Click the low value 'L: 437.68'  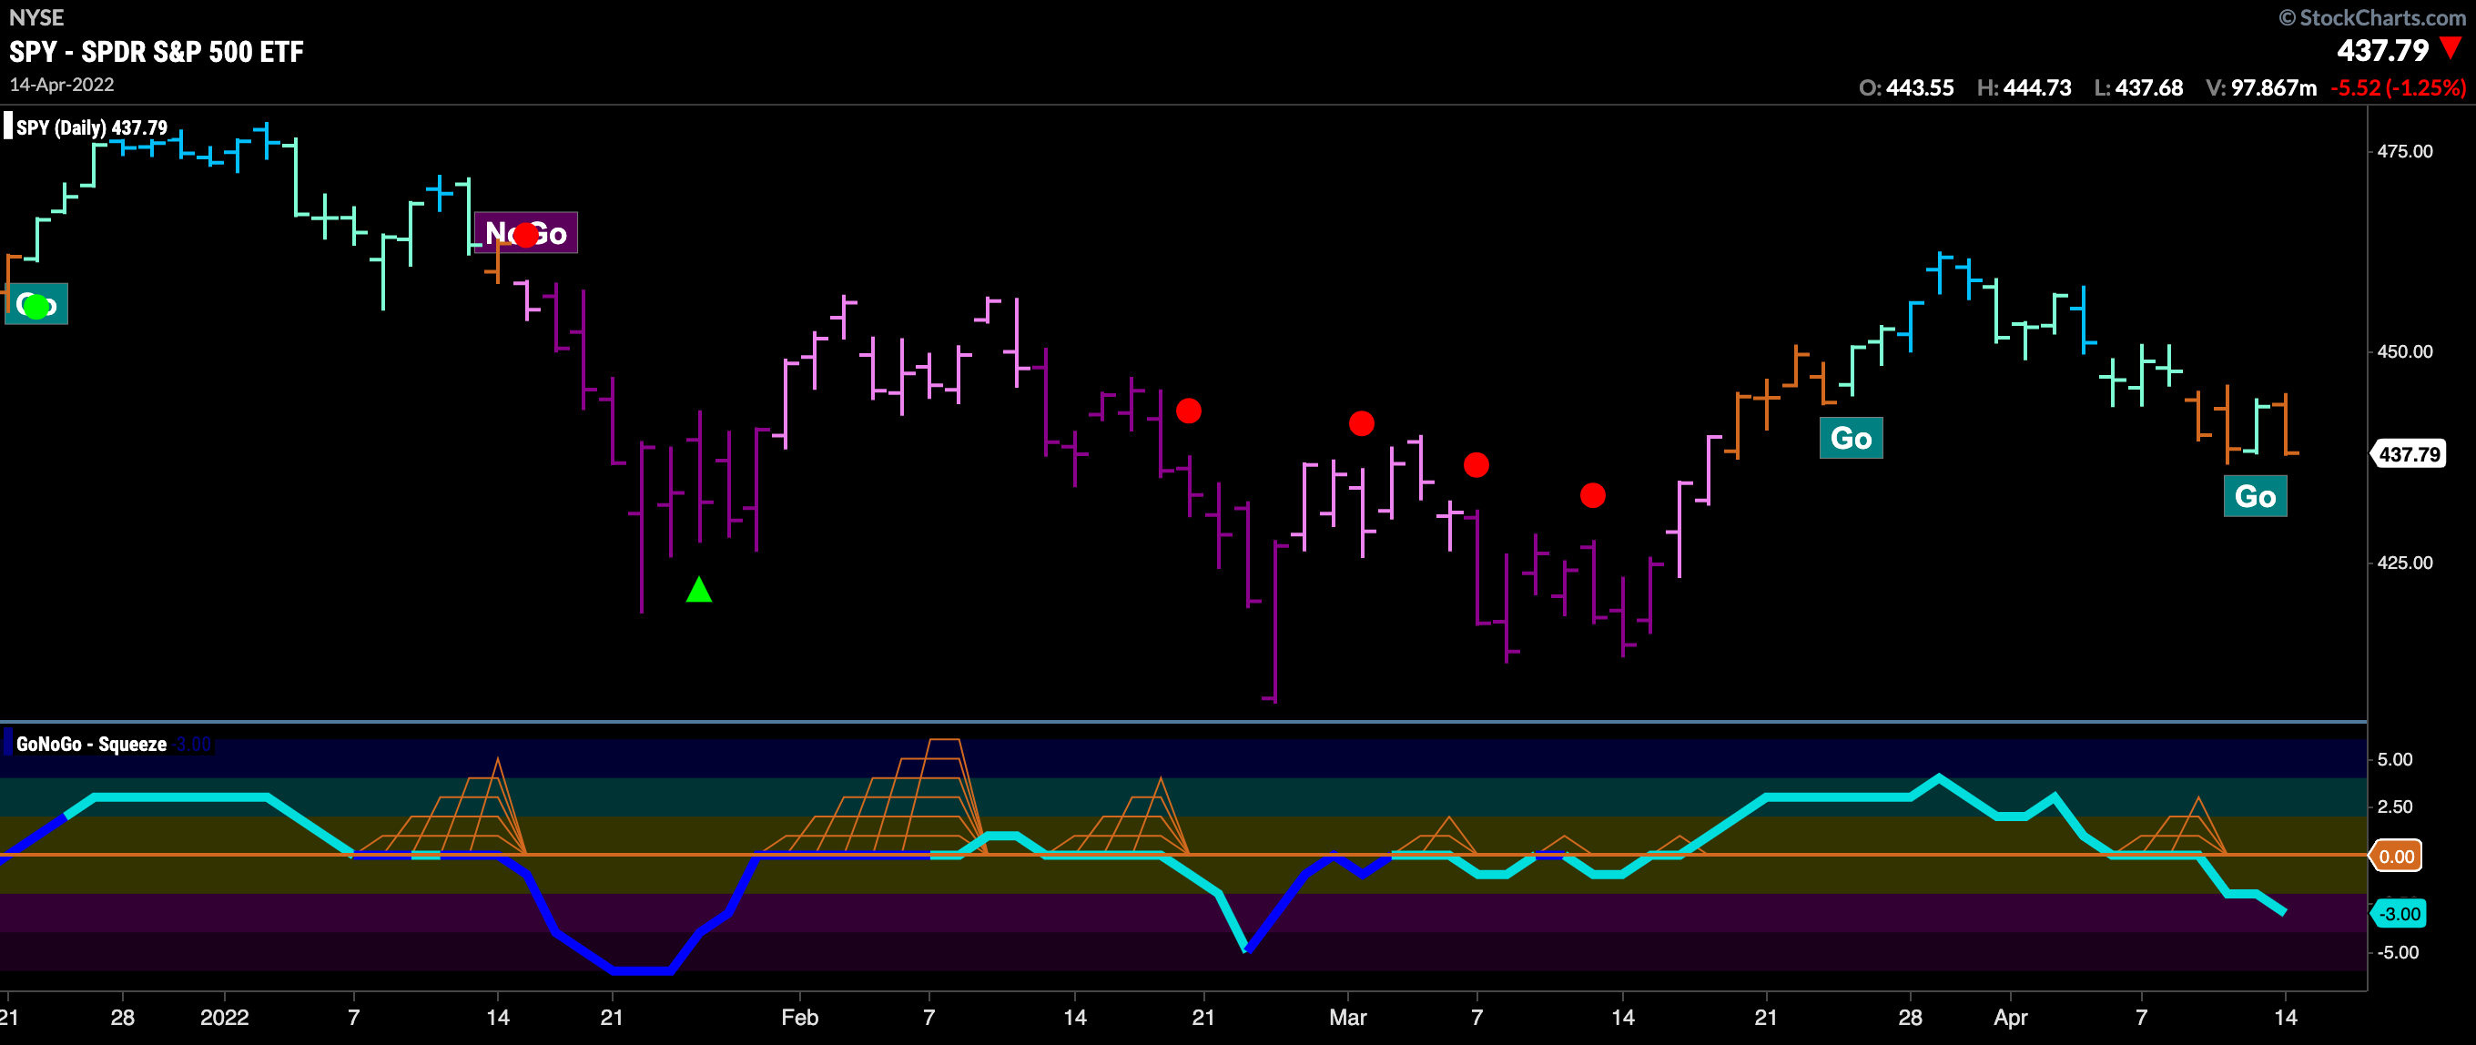tap(2138, 87)
